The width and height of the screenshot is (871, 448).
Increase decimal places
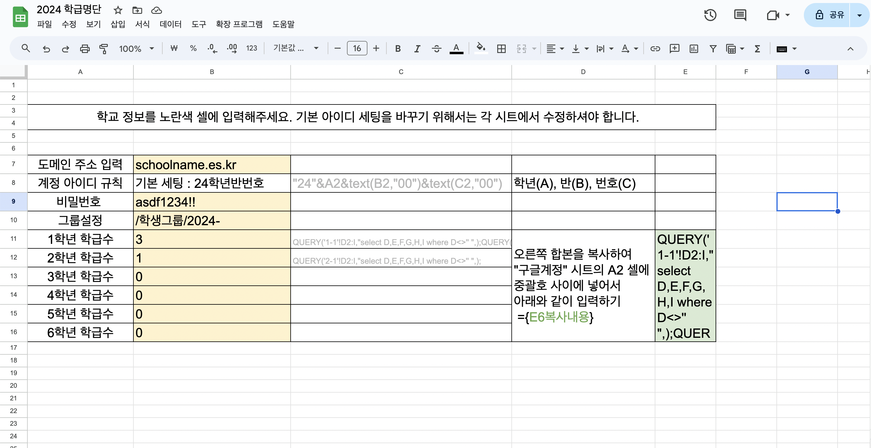click(232, 49)
